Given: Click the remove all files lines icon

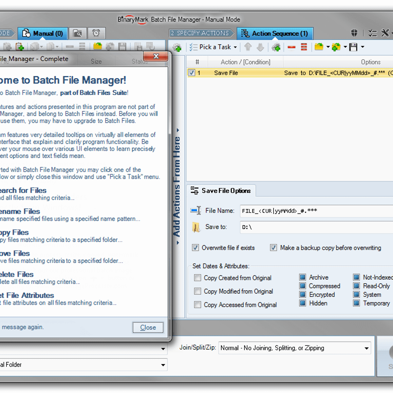Looking at the screenshot, I should tap(82, 47).
